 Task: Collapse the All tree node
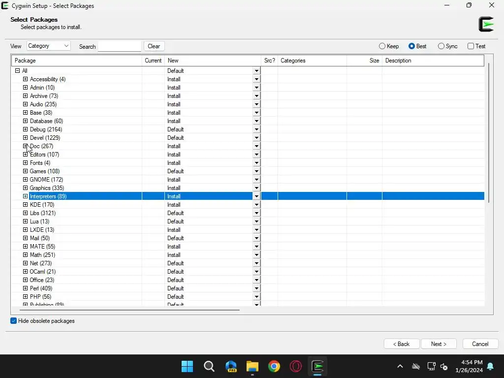point(17,71)
